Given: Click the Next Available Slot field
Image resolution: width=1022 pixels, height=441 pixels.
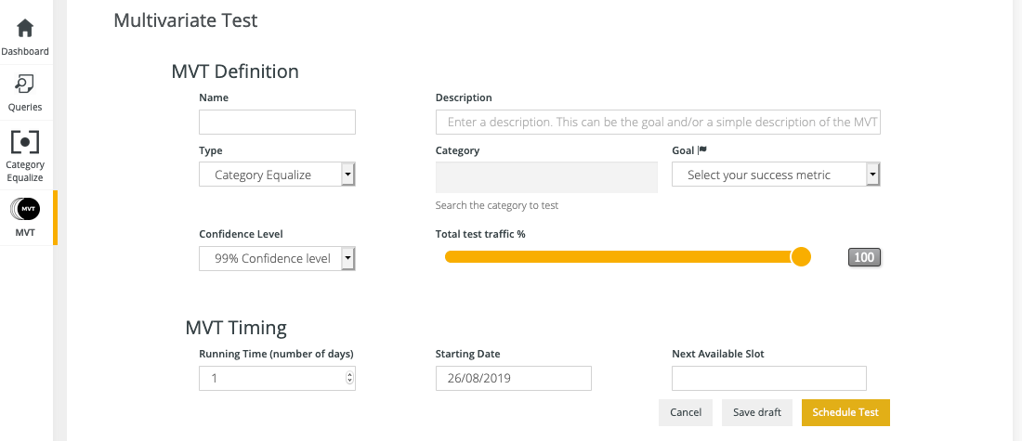Looking at the screenshot, I should coord(769,378).
